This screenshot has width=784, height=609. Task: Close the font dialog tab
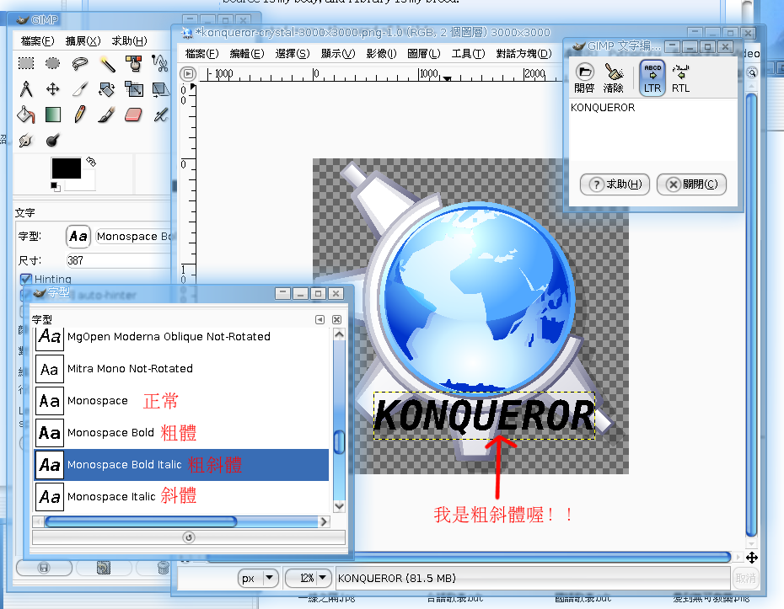tap(337, 319)
